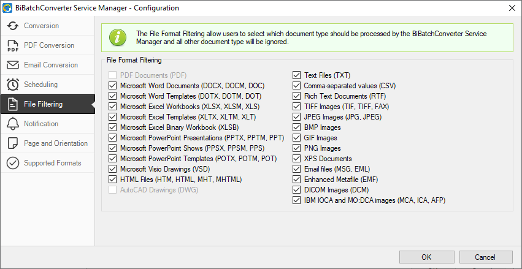The width and height of the screenshot is (522, 269).
Task: Toggle Microsoft Excel Binary Workbook (XLSB) checkbox
Action: [112, 127]
